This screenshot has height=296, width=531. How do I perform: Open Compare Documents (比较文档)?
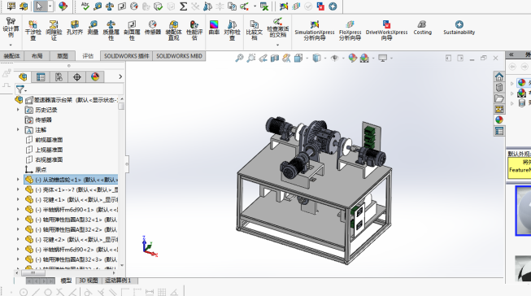coord(255,30)
